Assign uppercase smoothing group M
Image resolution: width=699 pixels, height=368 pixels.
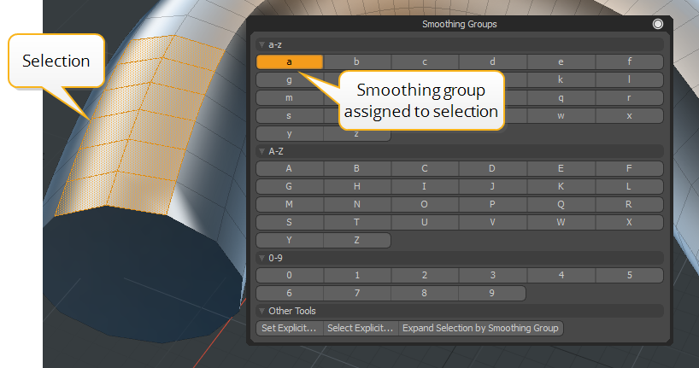click(x=290, y=204)
